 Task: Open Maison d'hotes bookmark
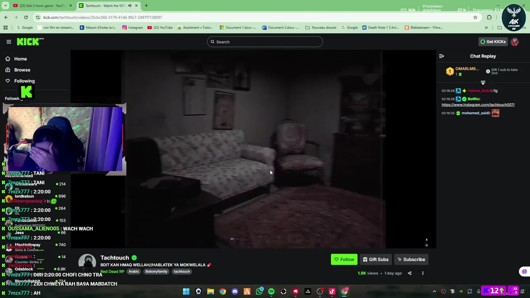tap(98, 28)
